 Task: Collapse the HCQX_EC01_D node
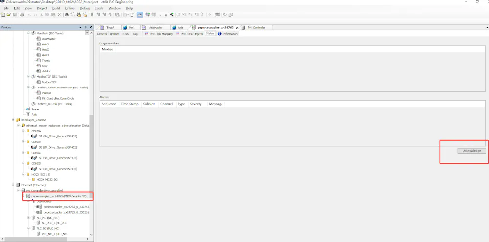(23, 174)
